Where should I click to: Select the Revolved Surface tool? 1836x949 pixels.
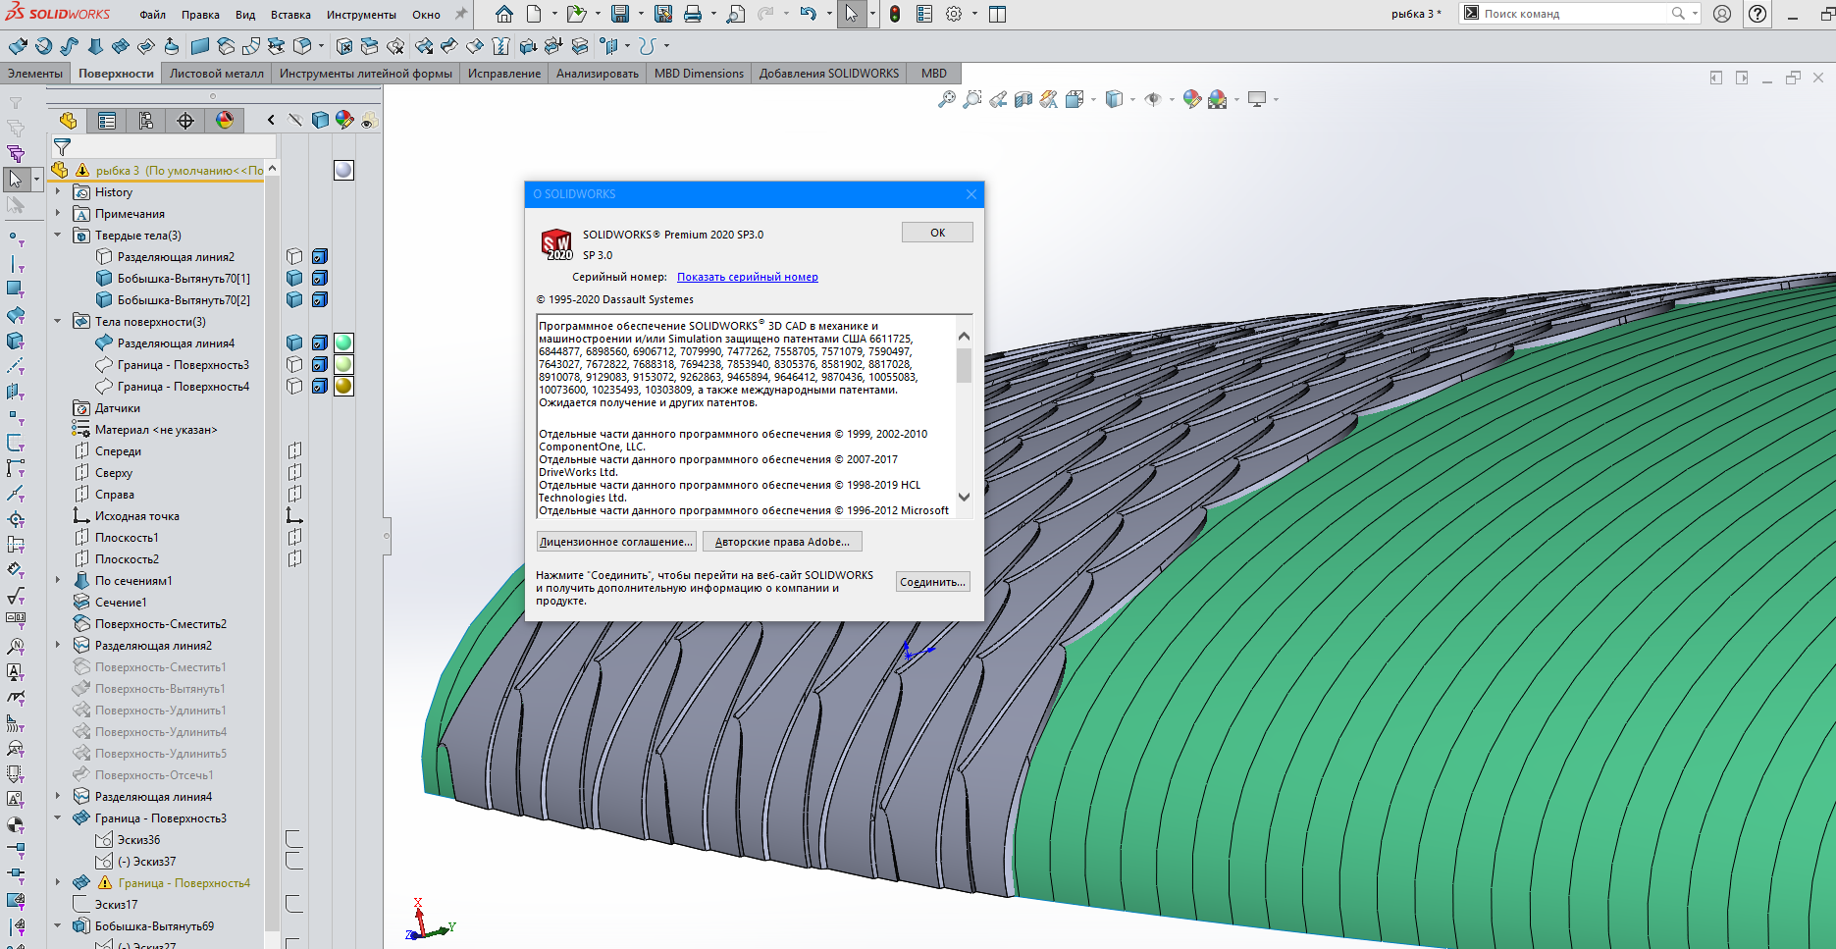tap(43, 46)
